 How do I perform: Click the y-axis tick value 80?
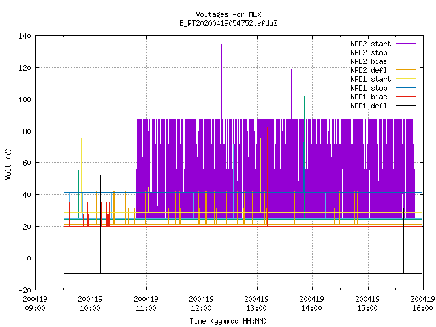(x=27, y=131)
